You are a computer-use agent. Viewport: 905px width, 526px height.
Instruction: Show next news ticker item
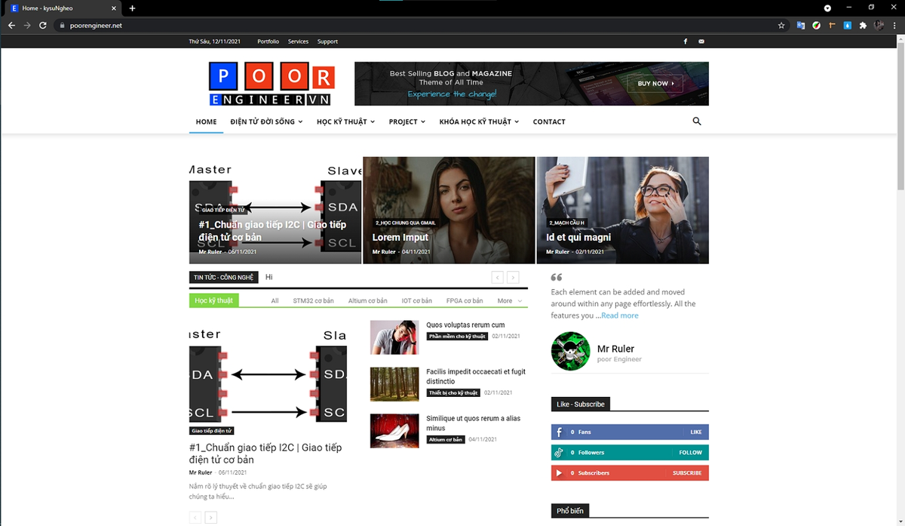[x=513, y=278]
